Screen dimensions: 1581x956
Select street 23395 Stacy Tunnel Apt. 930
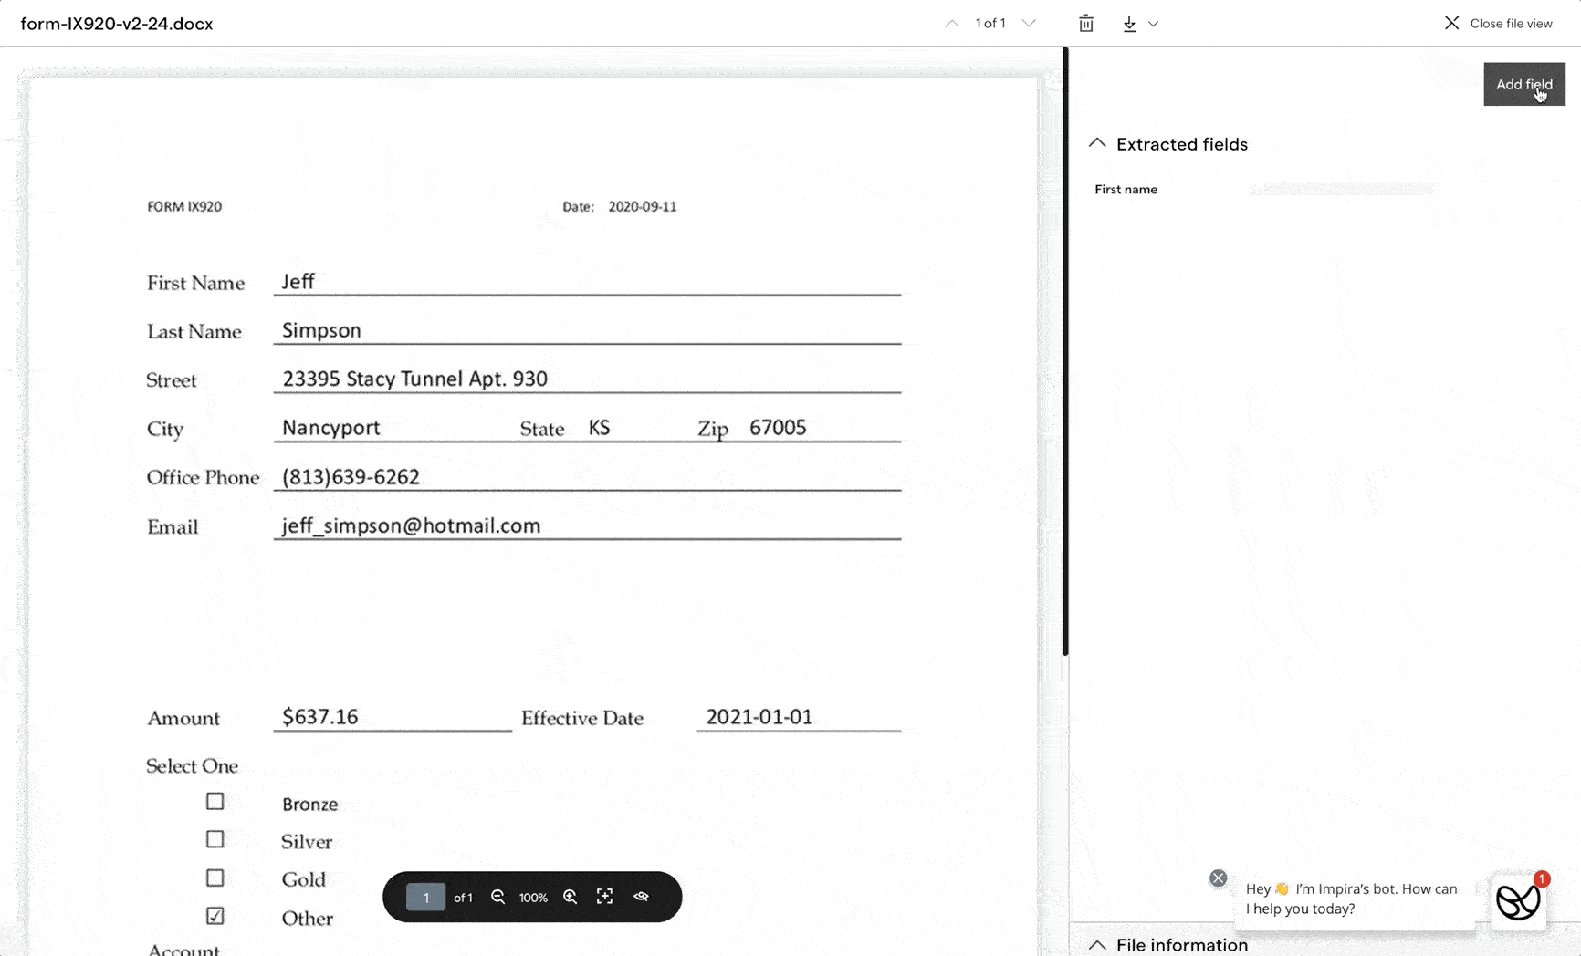pos(414,379)
